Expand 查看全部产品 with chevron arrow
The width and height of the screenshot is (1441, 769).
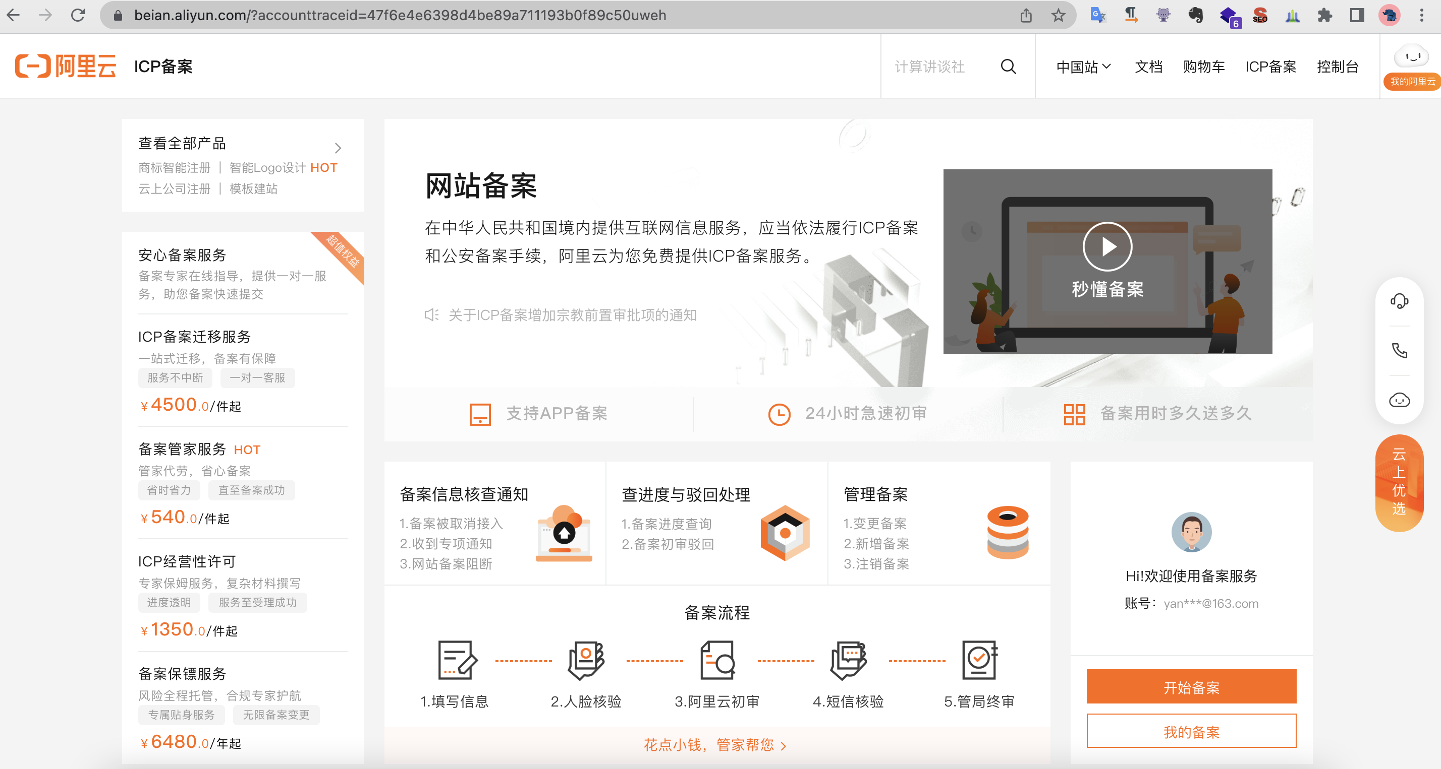[338, 148]
